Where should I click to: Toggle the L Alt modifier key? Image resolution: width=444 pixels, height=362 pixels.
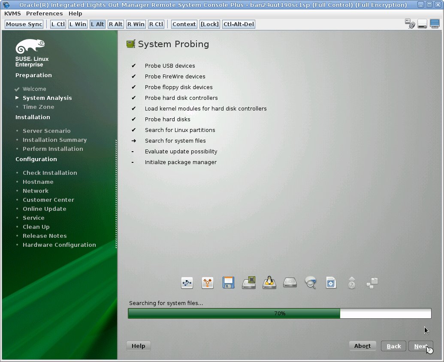tap(97, 24)
